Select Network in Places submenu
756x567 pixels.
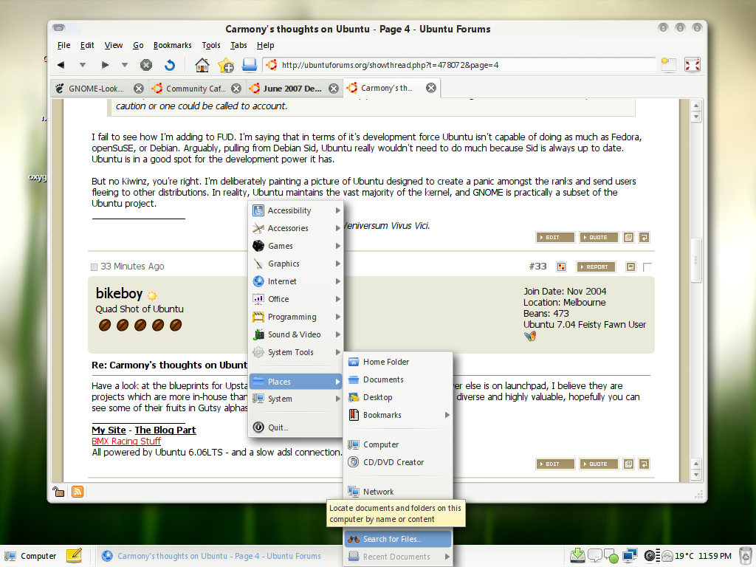(398, 491)
